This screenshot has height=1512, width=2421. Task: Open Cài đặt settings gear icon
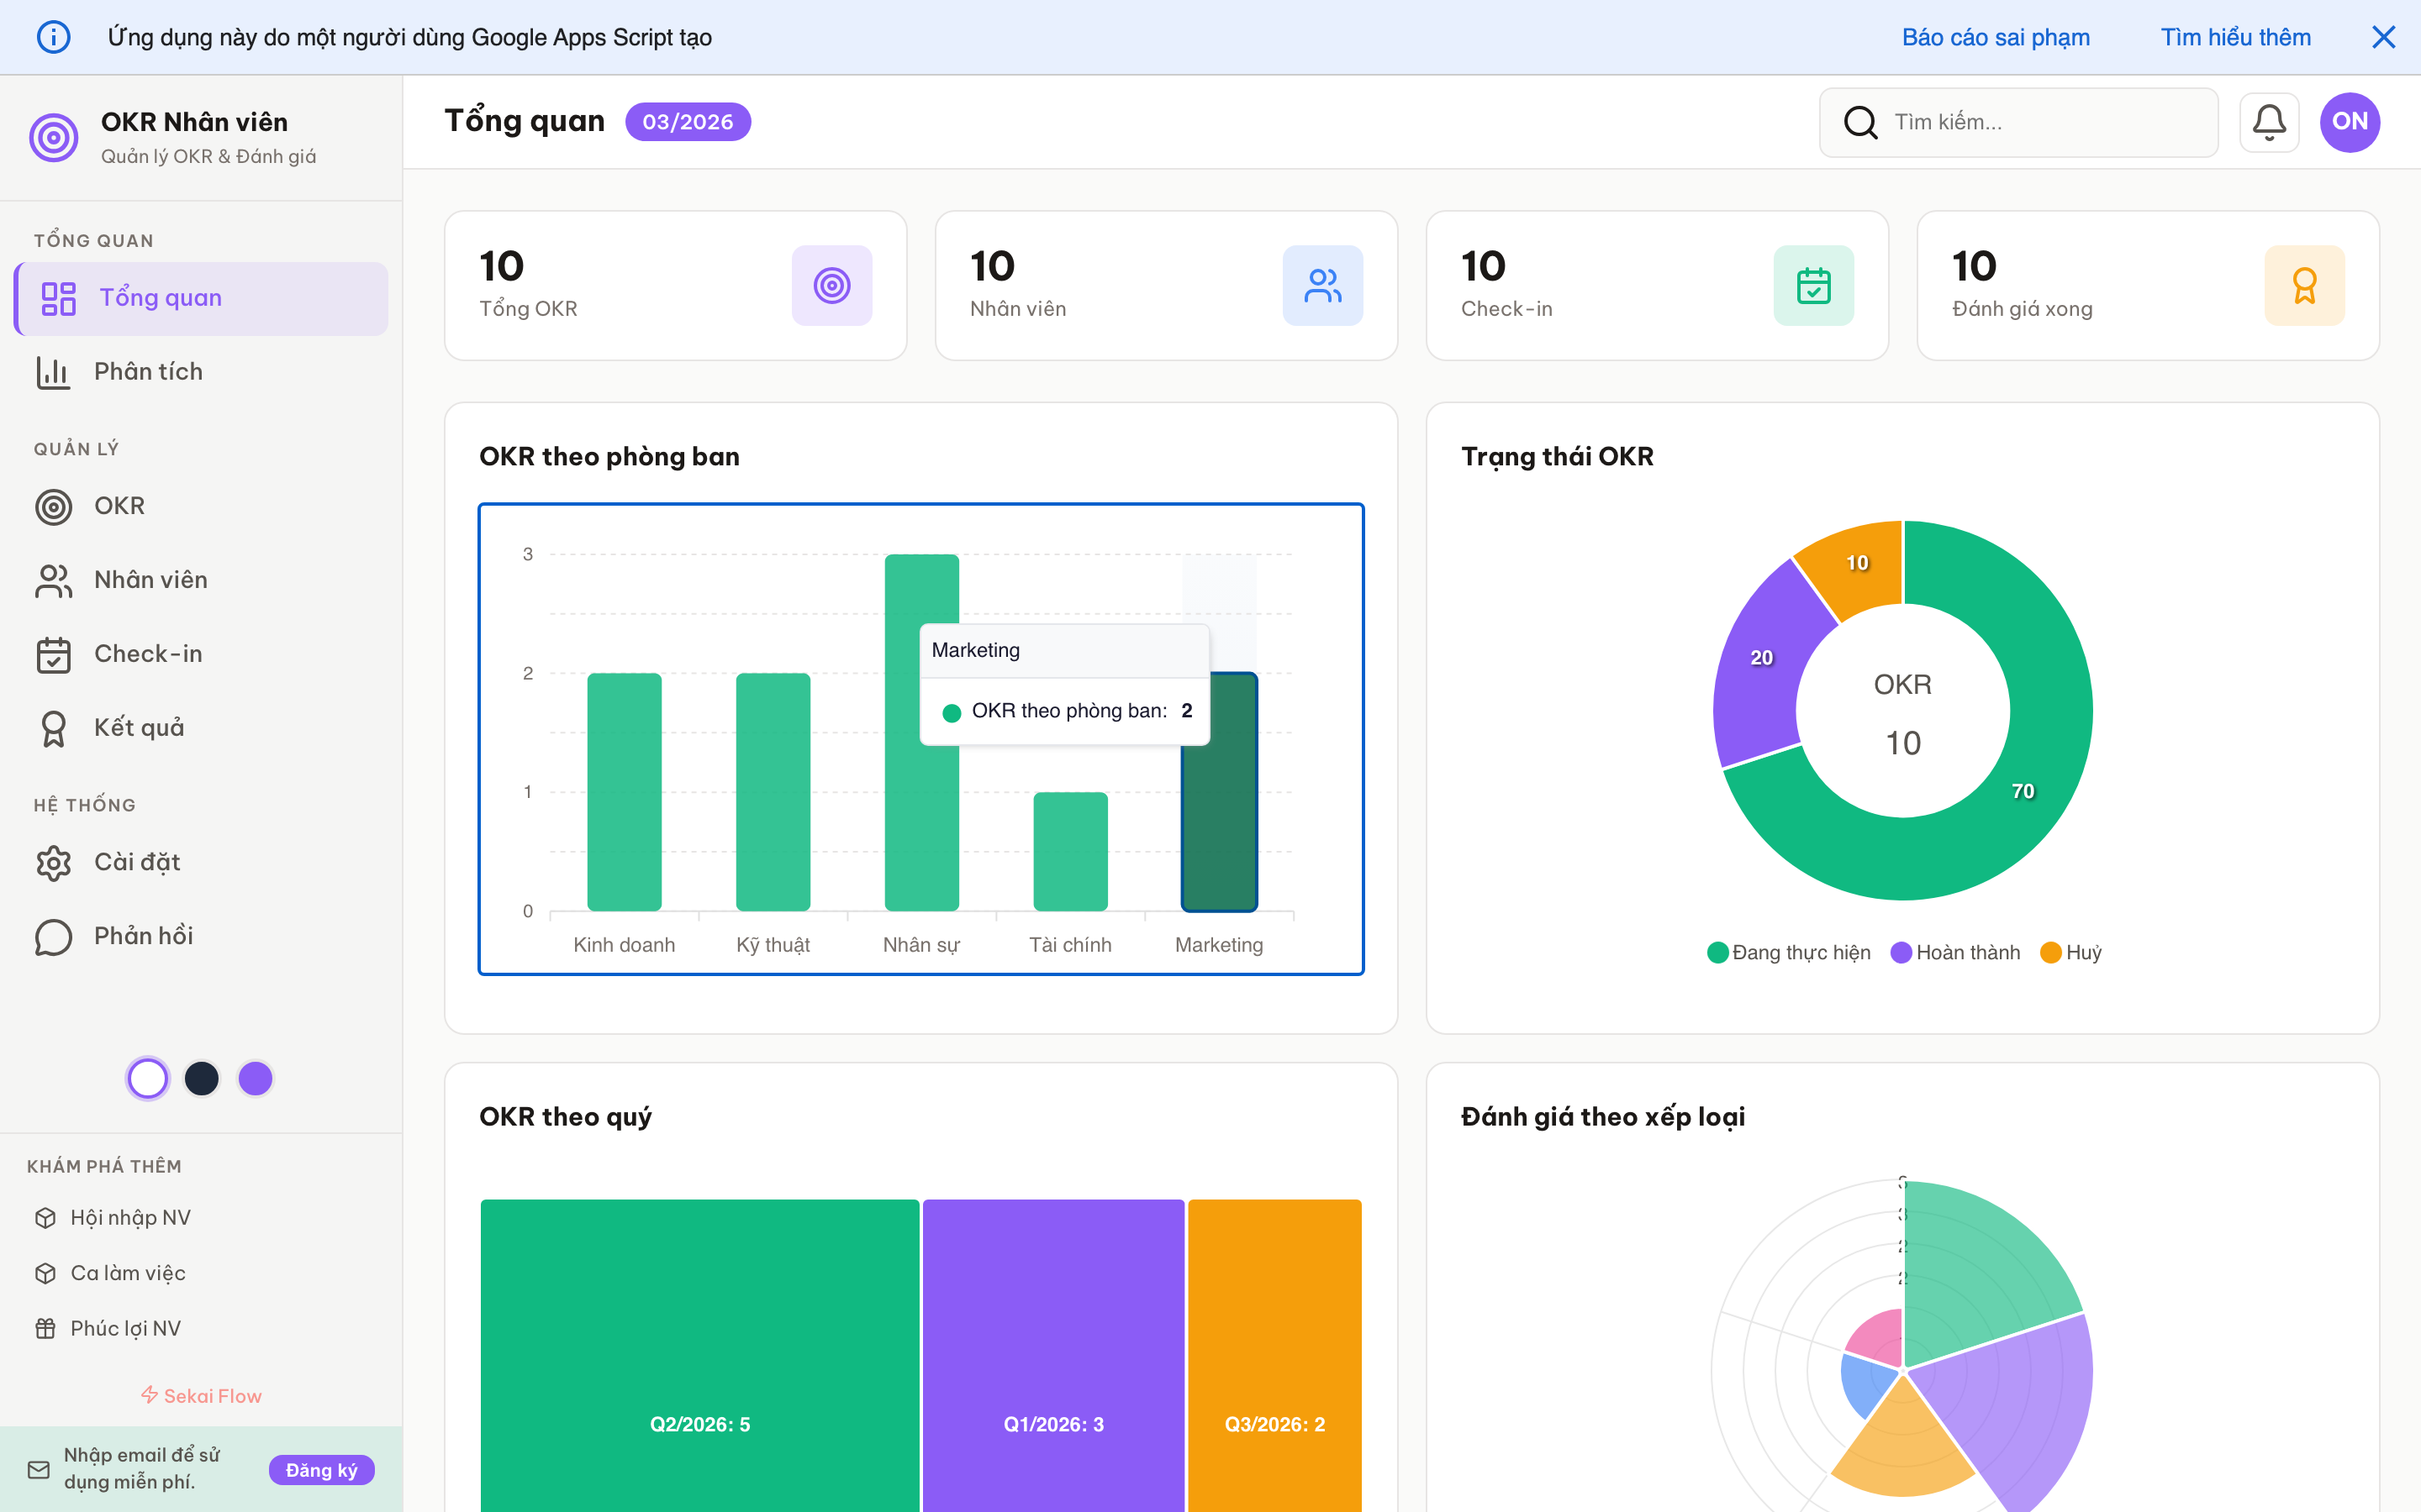[x=53, y=861]
